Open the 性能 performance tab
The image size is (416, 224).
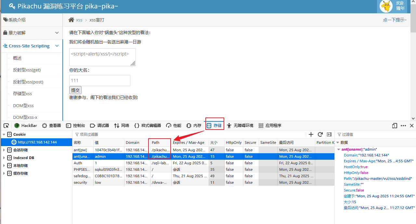(x=174, y=126)
